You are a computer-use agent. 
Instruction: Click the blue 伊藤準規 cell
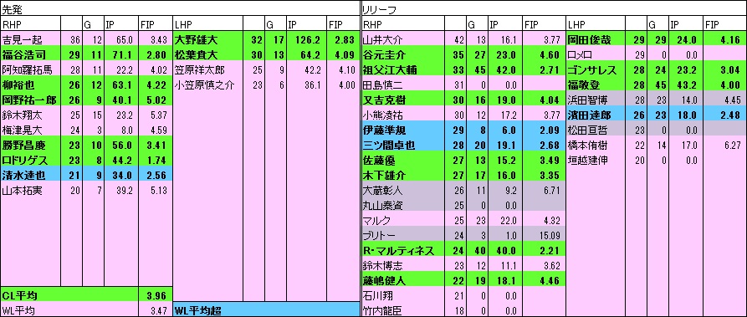(x=402, y=130)
